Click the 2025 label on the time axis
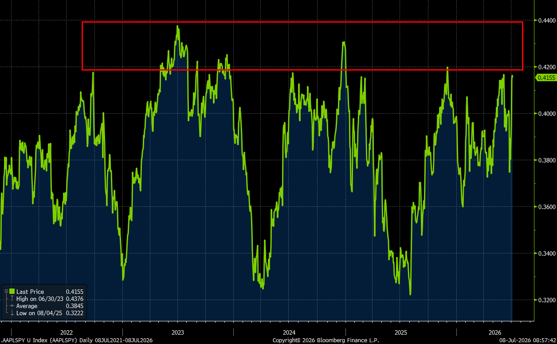Image resolution: width=557 pixels, height=344 pixels. pyautogui.click(x=400, y=332)
